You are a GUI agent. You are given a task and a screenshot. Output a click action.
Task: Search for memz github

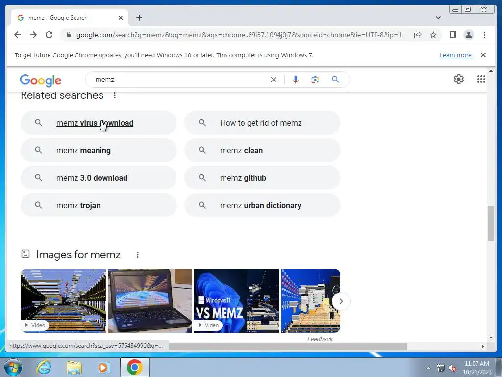pos(262,178)
